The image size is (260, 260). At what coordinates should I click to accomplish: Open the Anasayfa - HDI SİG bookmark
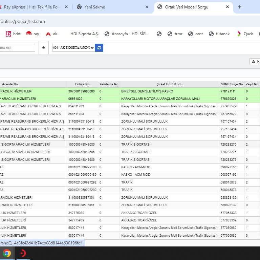(x=127, y=34)
